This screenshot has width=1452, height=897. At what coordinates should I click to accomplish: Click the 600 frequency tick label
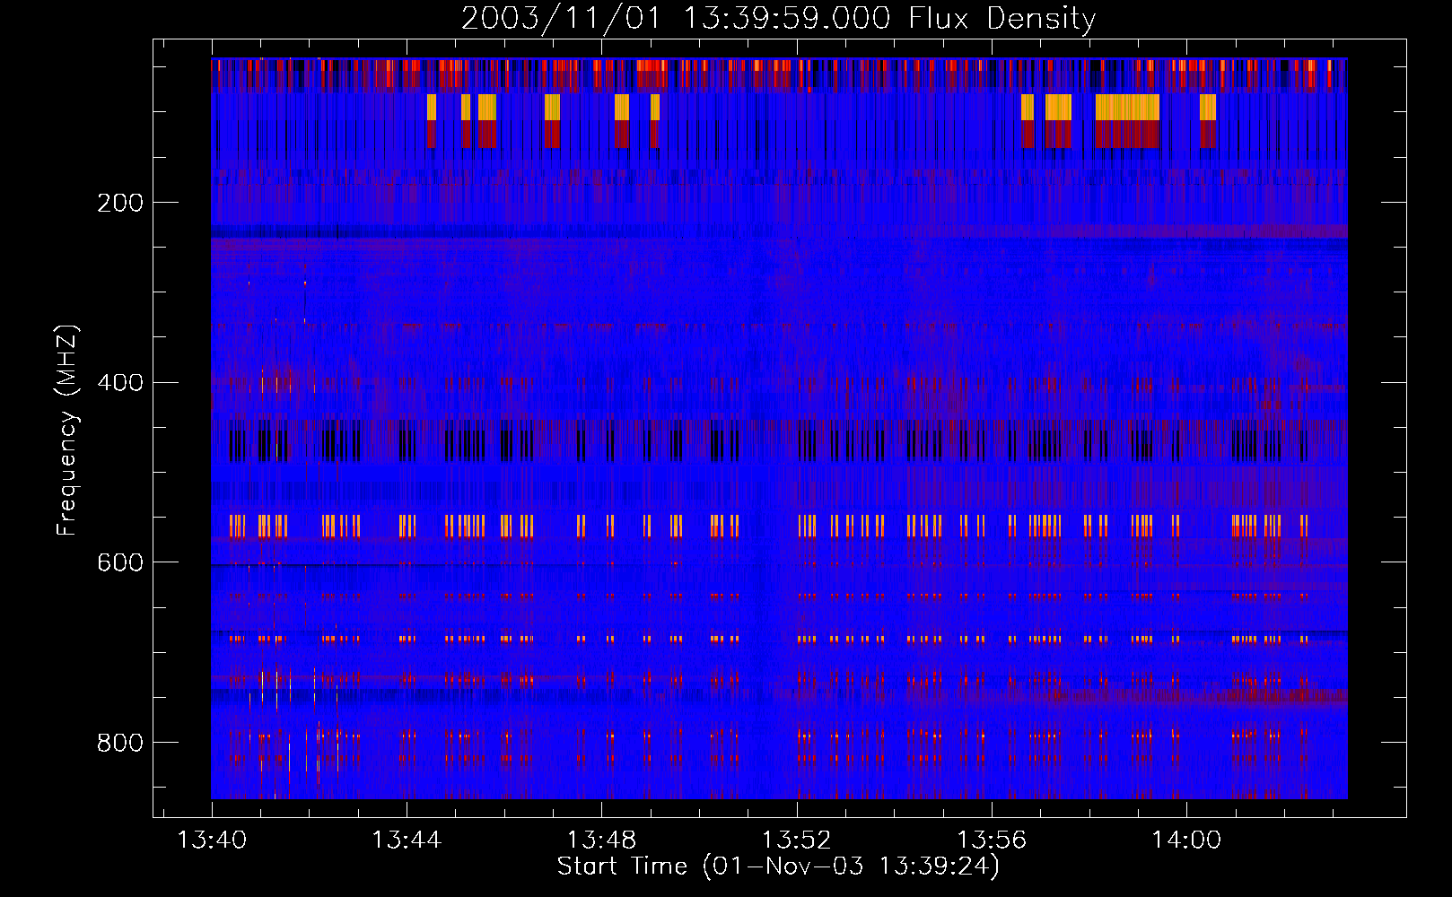click(x=120, y=562)
